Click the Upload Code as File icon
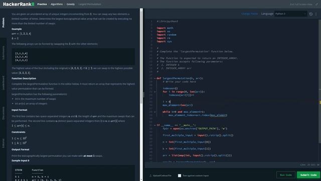The height and width of the screenshot is (181, 321). 150,175
